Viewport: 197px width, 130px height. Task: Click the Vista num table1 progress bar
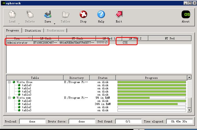(x=152, y=104)
